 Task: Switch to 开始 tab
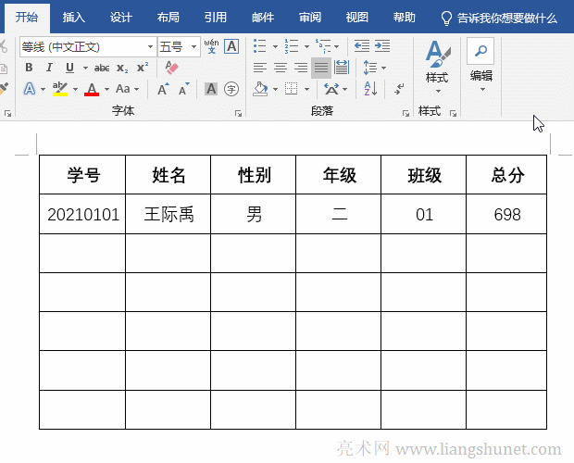[x=27, y=18]
